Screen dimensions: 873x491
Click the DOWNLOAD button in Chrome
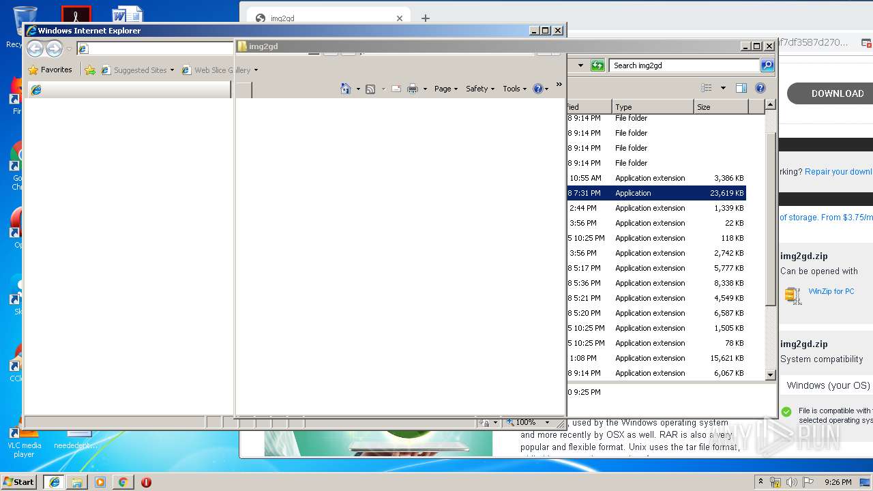click(x=830, y=93)
